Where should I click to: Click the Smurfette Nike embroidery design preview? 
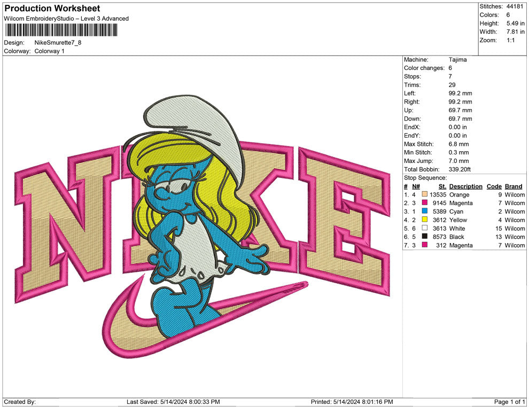203,226
